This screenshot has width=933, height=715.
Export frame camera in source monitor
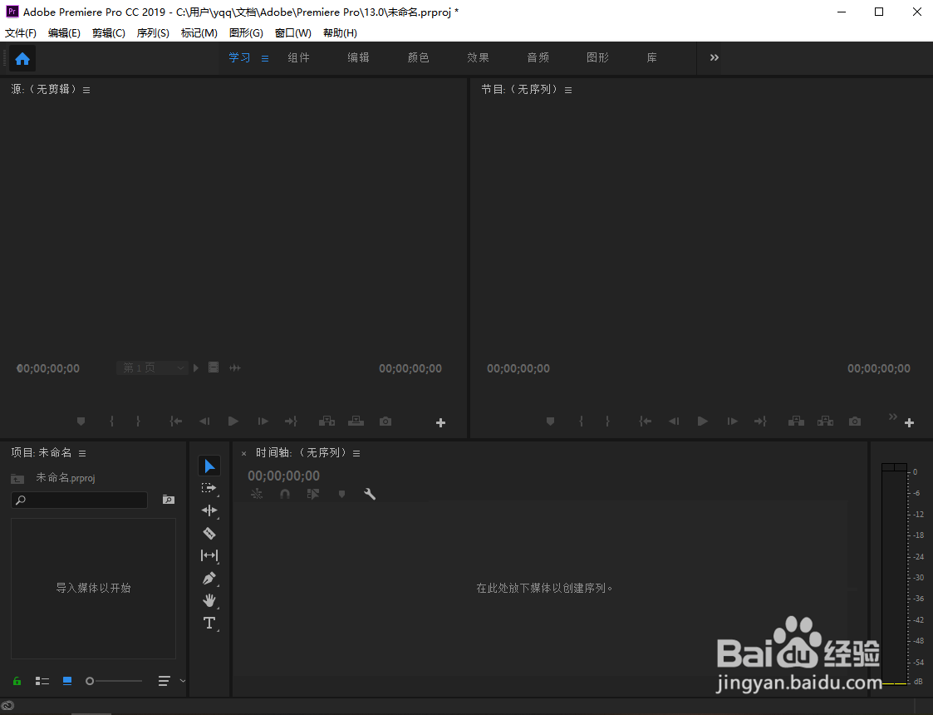[x=385, y=422]
